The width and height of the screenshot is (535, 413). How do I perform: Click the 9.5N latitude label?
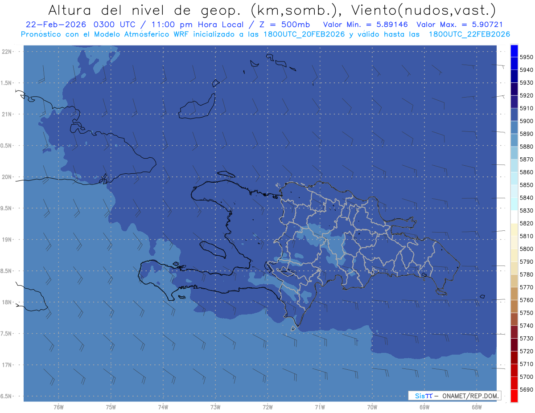click(x=6, y=209)
